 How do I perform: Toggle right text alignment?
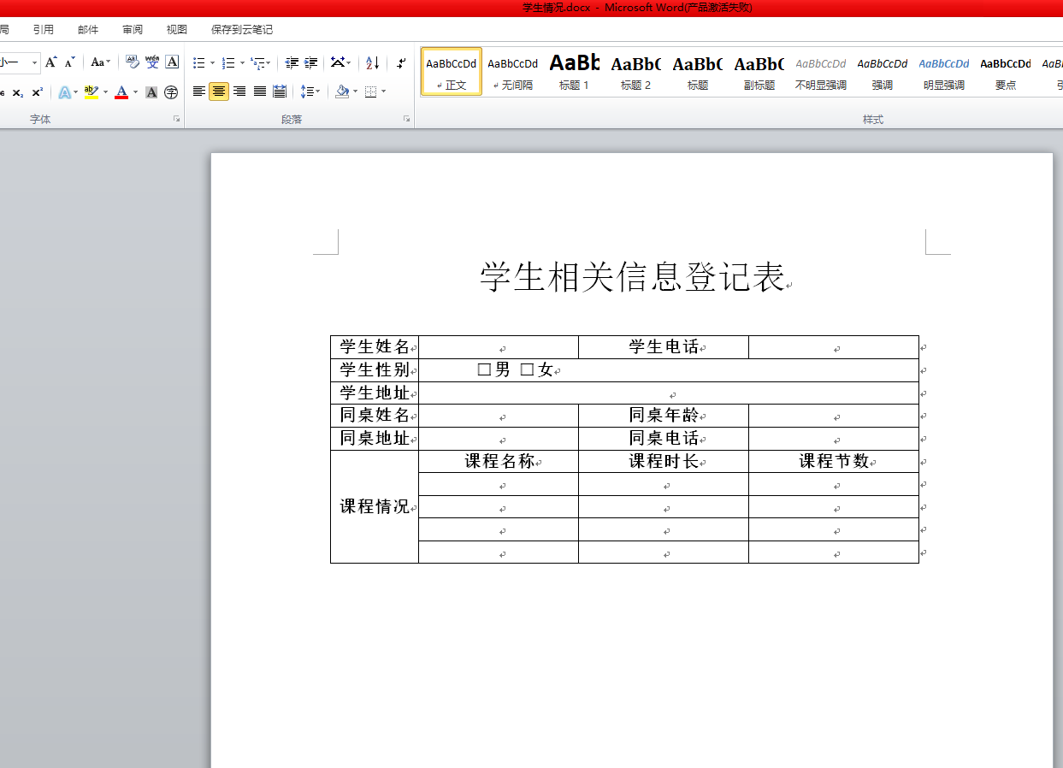point(240,92)
